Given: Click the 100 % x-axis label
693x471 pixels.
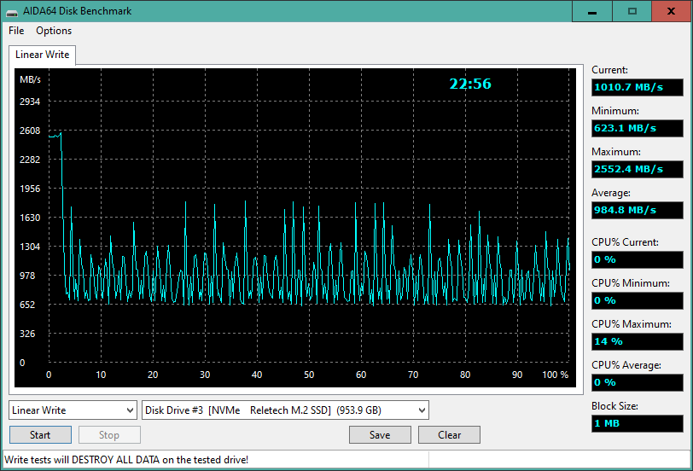Looking at the screenshot, I should point(555,375).
